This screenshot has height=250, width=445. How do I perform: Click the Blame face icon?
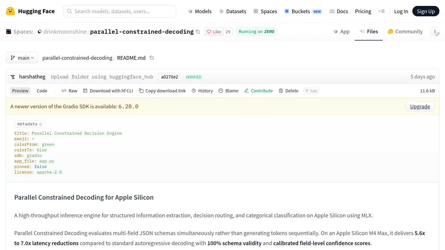[x=221, y=91]
